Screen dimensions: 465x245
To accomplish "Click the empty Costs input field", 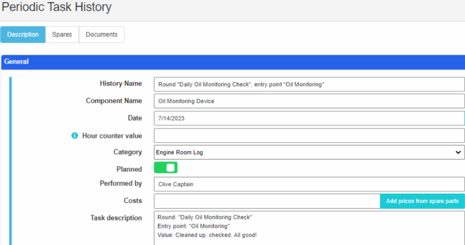I will pyautogui.click(x=267, y=201).
